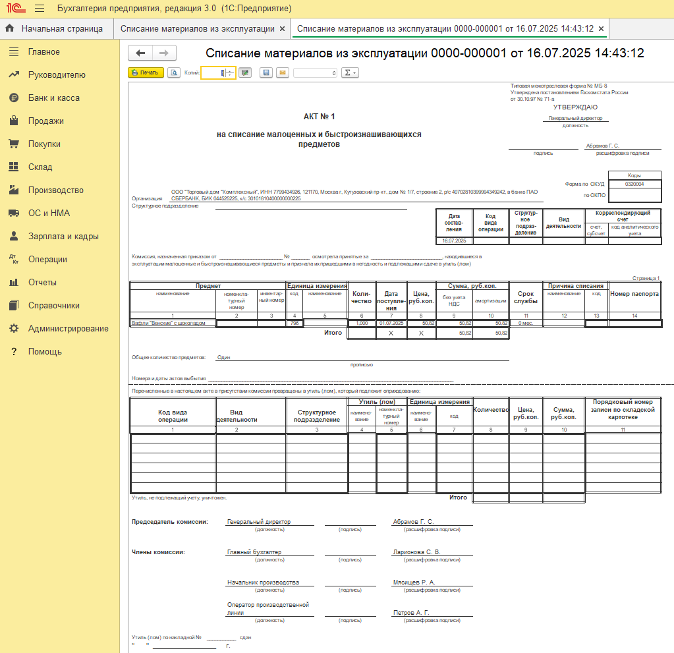Open print preview magnifier icon
The height and width of the screenshot is (653, 674).
[174, 72]
